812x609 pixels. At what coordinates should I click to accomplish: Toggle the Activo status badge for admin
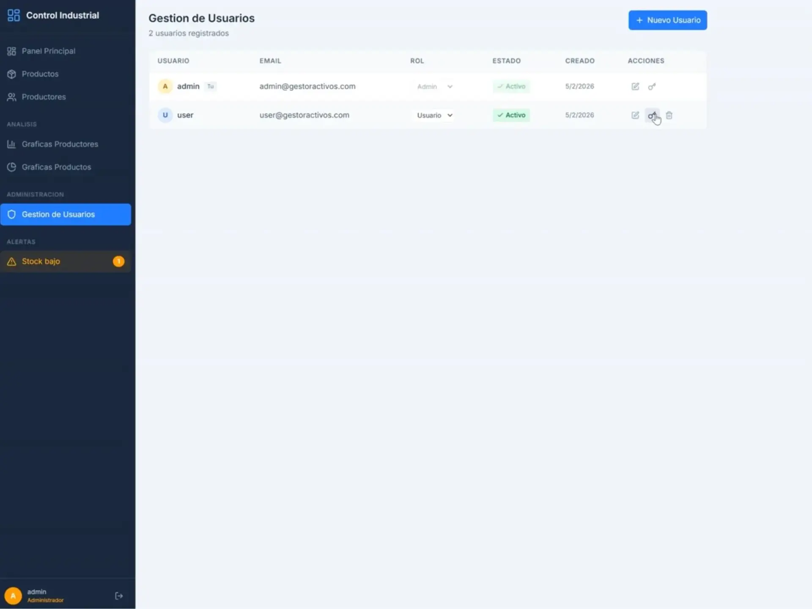(511, 86)
